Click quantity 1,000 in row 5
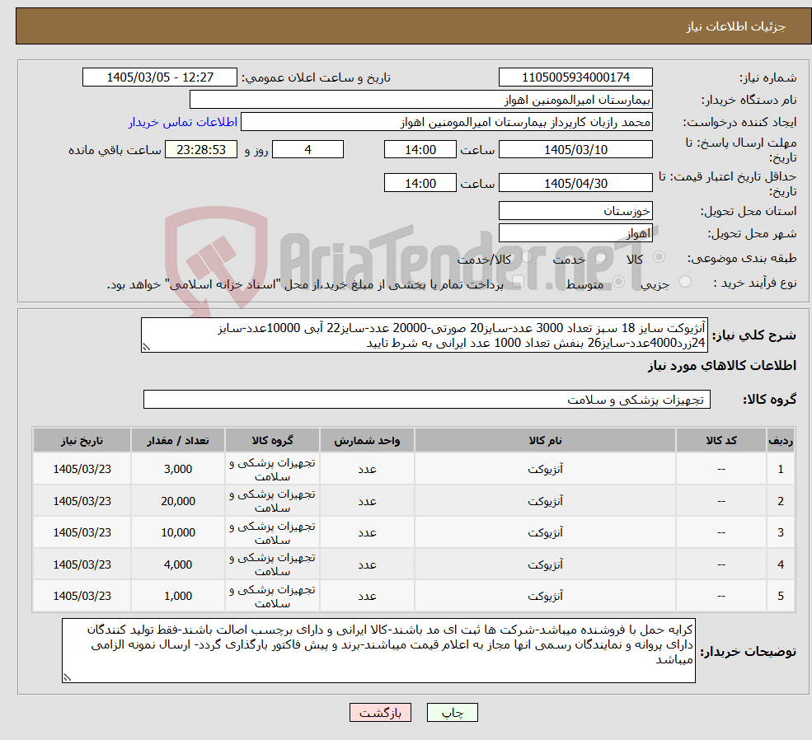This screenshot has width=812, height=740. click(x=177, y=596)
